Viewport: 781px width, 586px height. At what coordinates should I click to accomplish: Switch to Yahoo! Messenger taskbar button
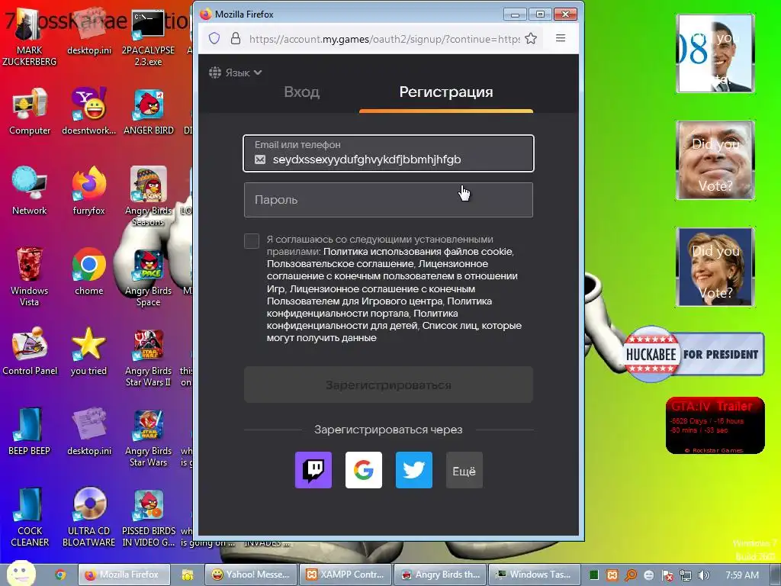(250, 575)
